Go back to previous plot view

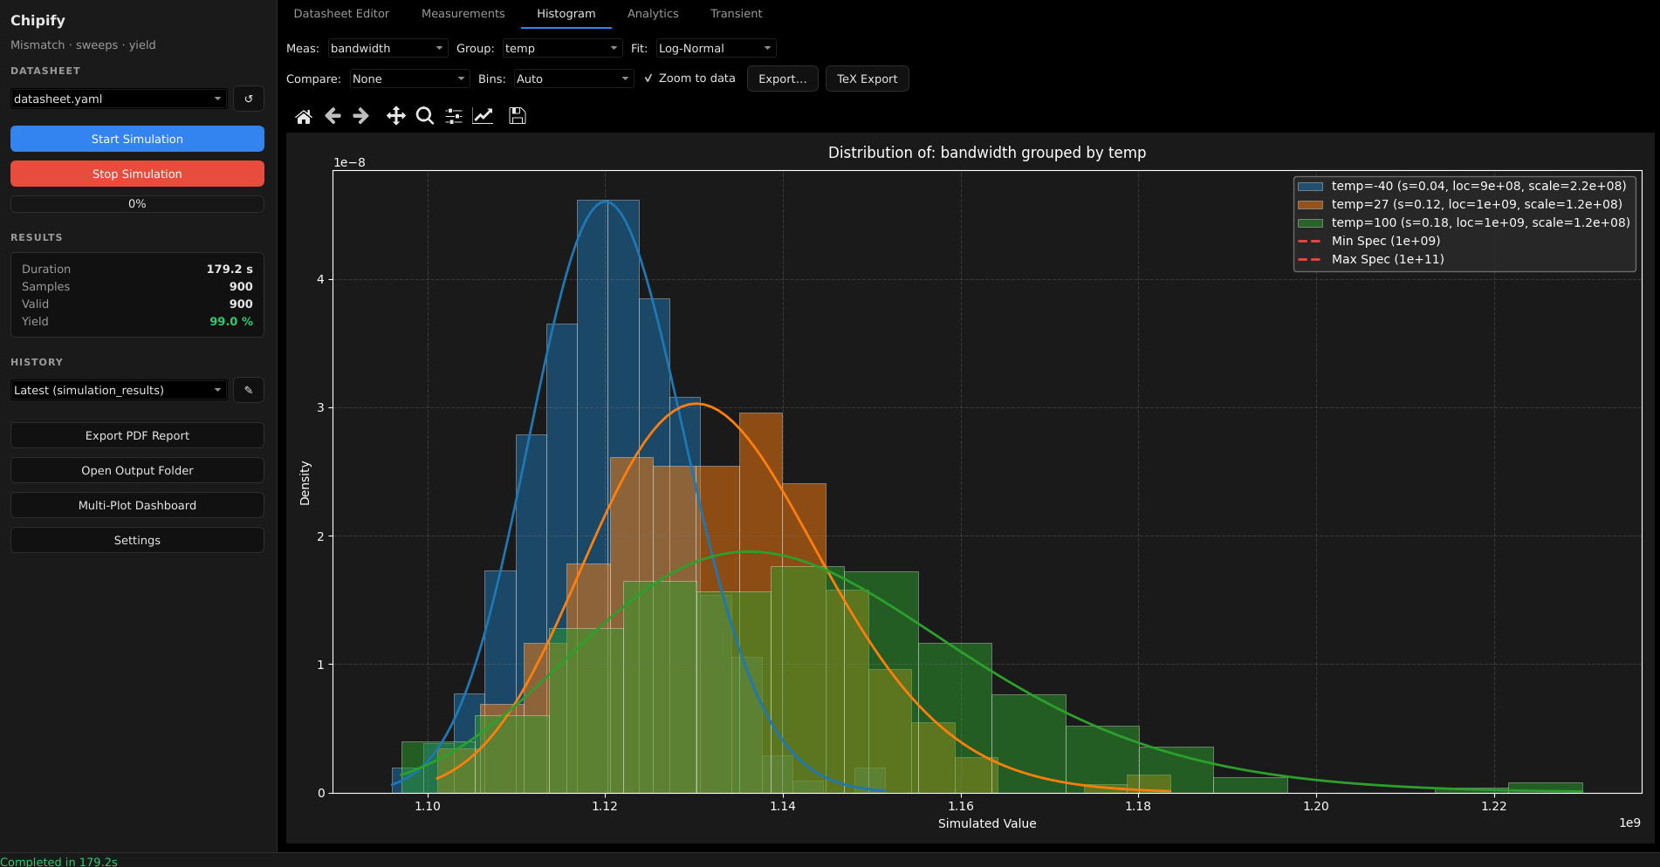click(x=333, y=116)
